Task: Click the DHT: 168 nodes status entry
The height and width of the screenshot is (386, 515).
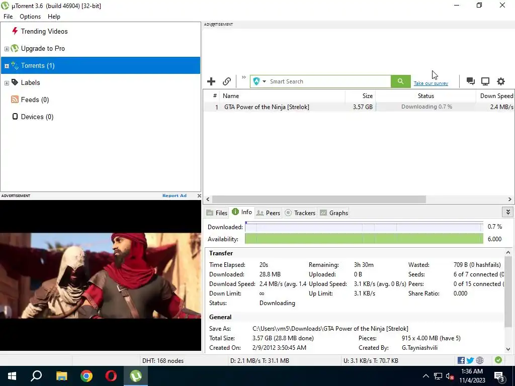Action: [x=162, y=360]
